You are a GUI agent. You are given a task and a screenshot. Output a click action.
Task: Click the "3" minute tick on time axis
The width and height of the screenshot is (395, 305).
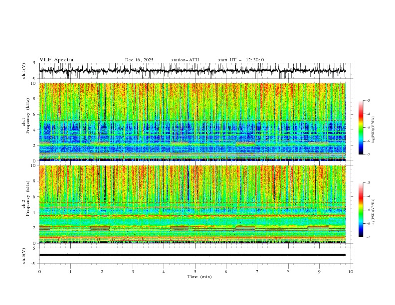tap(133, 272)
